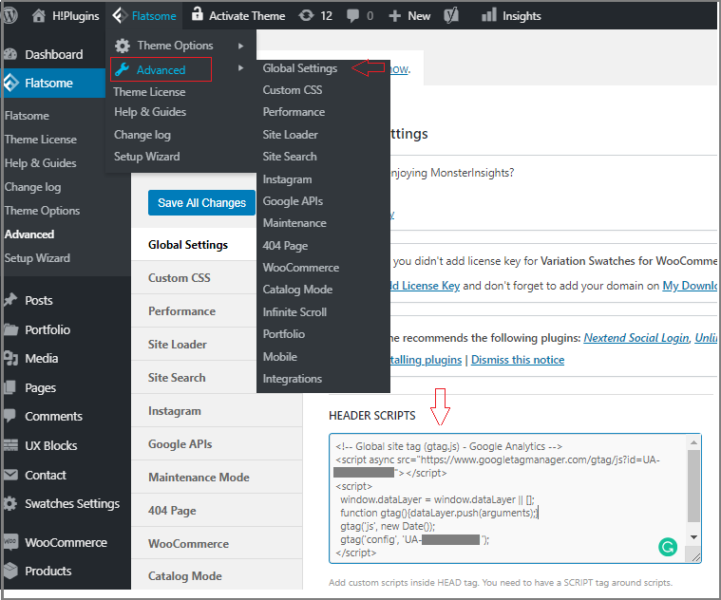Click the Media icon in sidebar
The width and height of the screenshot is (721, 600).
(10, 358)
